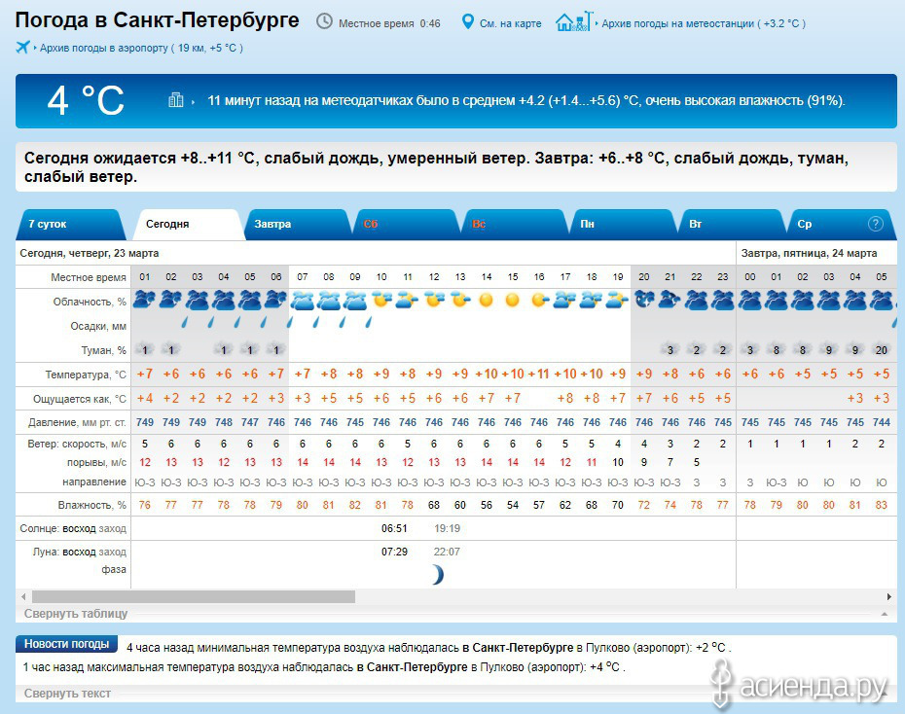Click the Завтра, пятница, 24 марта heading

809,253
